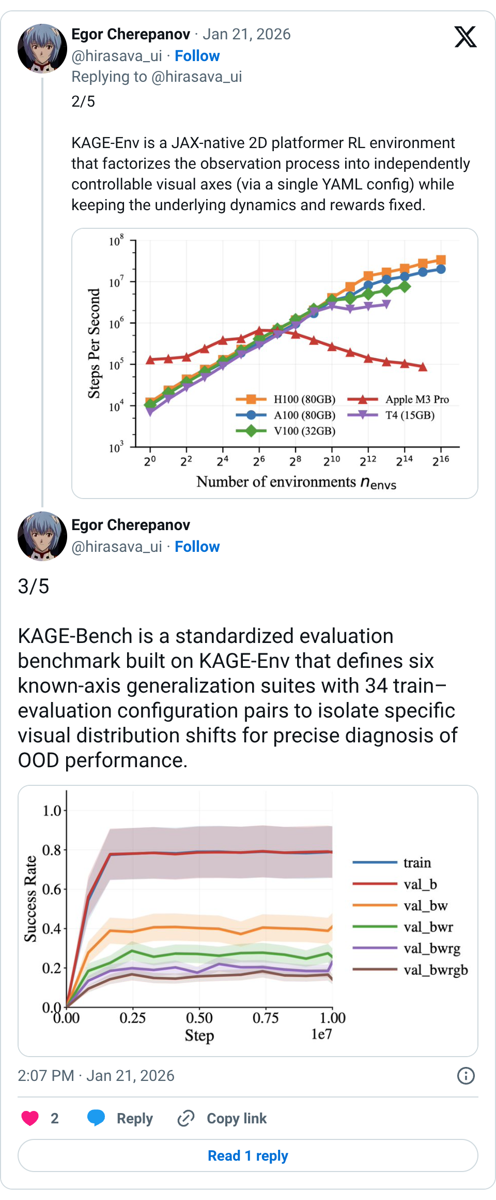Open the Jan 21, 2026 date link
This screenshot has width=496, height=1200.
246,34
